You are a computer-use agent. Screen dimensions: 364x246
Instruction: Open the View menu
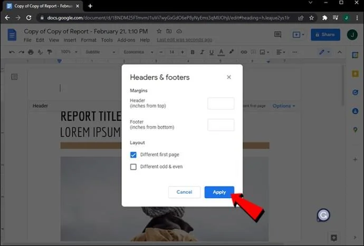click(54, 40)
